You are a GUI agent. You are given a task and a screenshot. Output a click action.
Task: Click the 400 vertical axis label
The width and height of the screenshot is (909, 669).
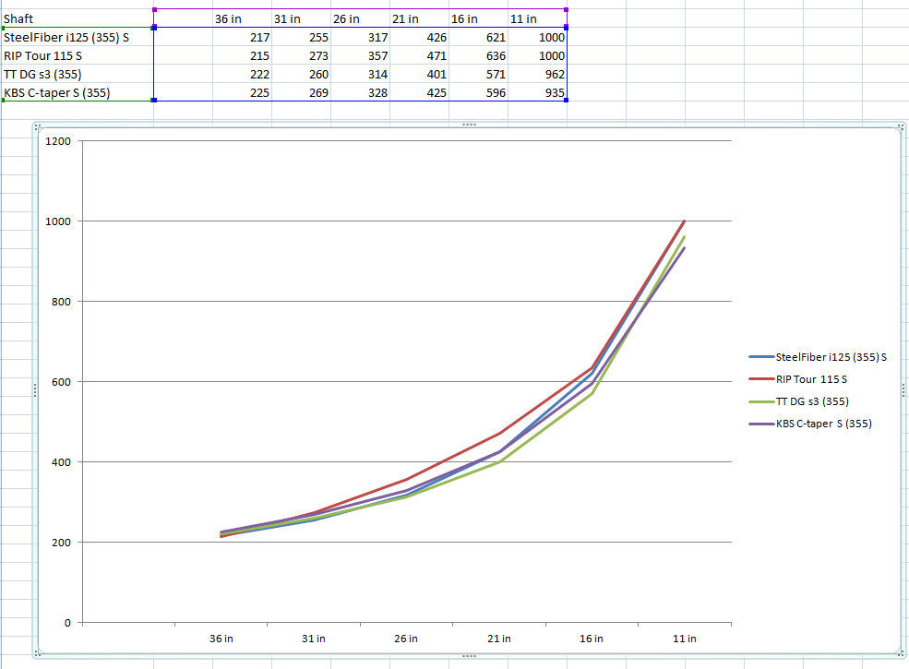tap(61, 462)
